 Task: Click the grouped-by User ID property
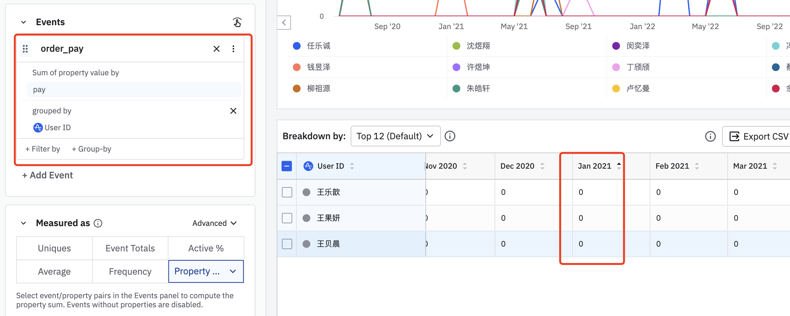(x=58, y=128)
